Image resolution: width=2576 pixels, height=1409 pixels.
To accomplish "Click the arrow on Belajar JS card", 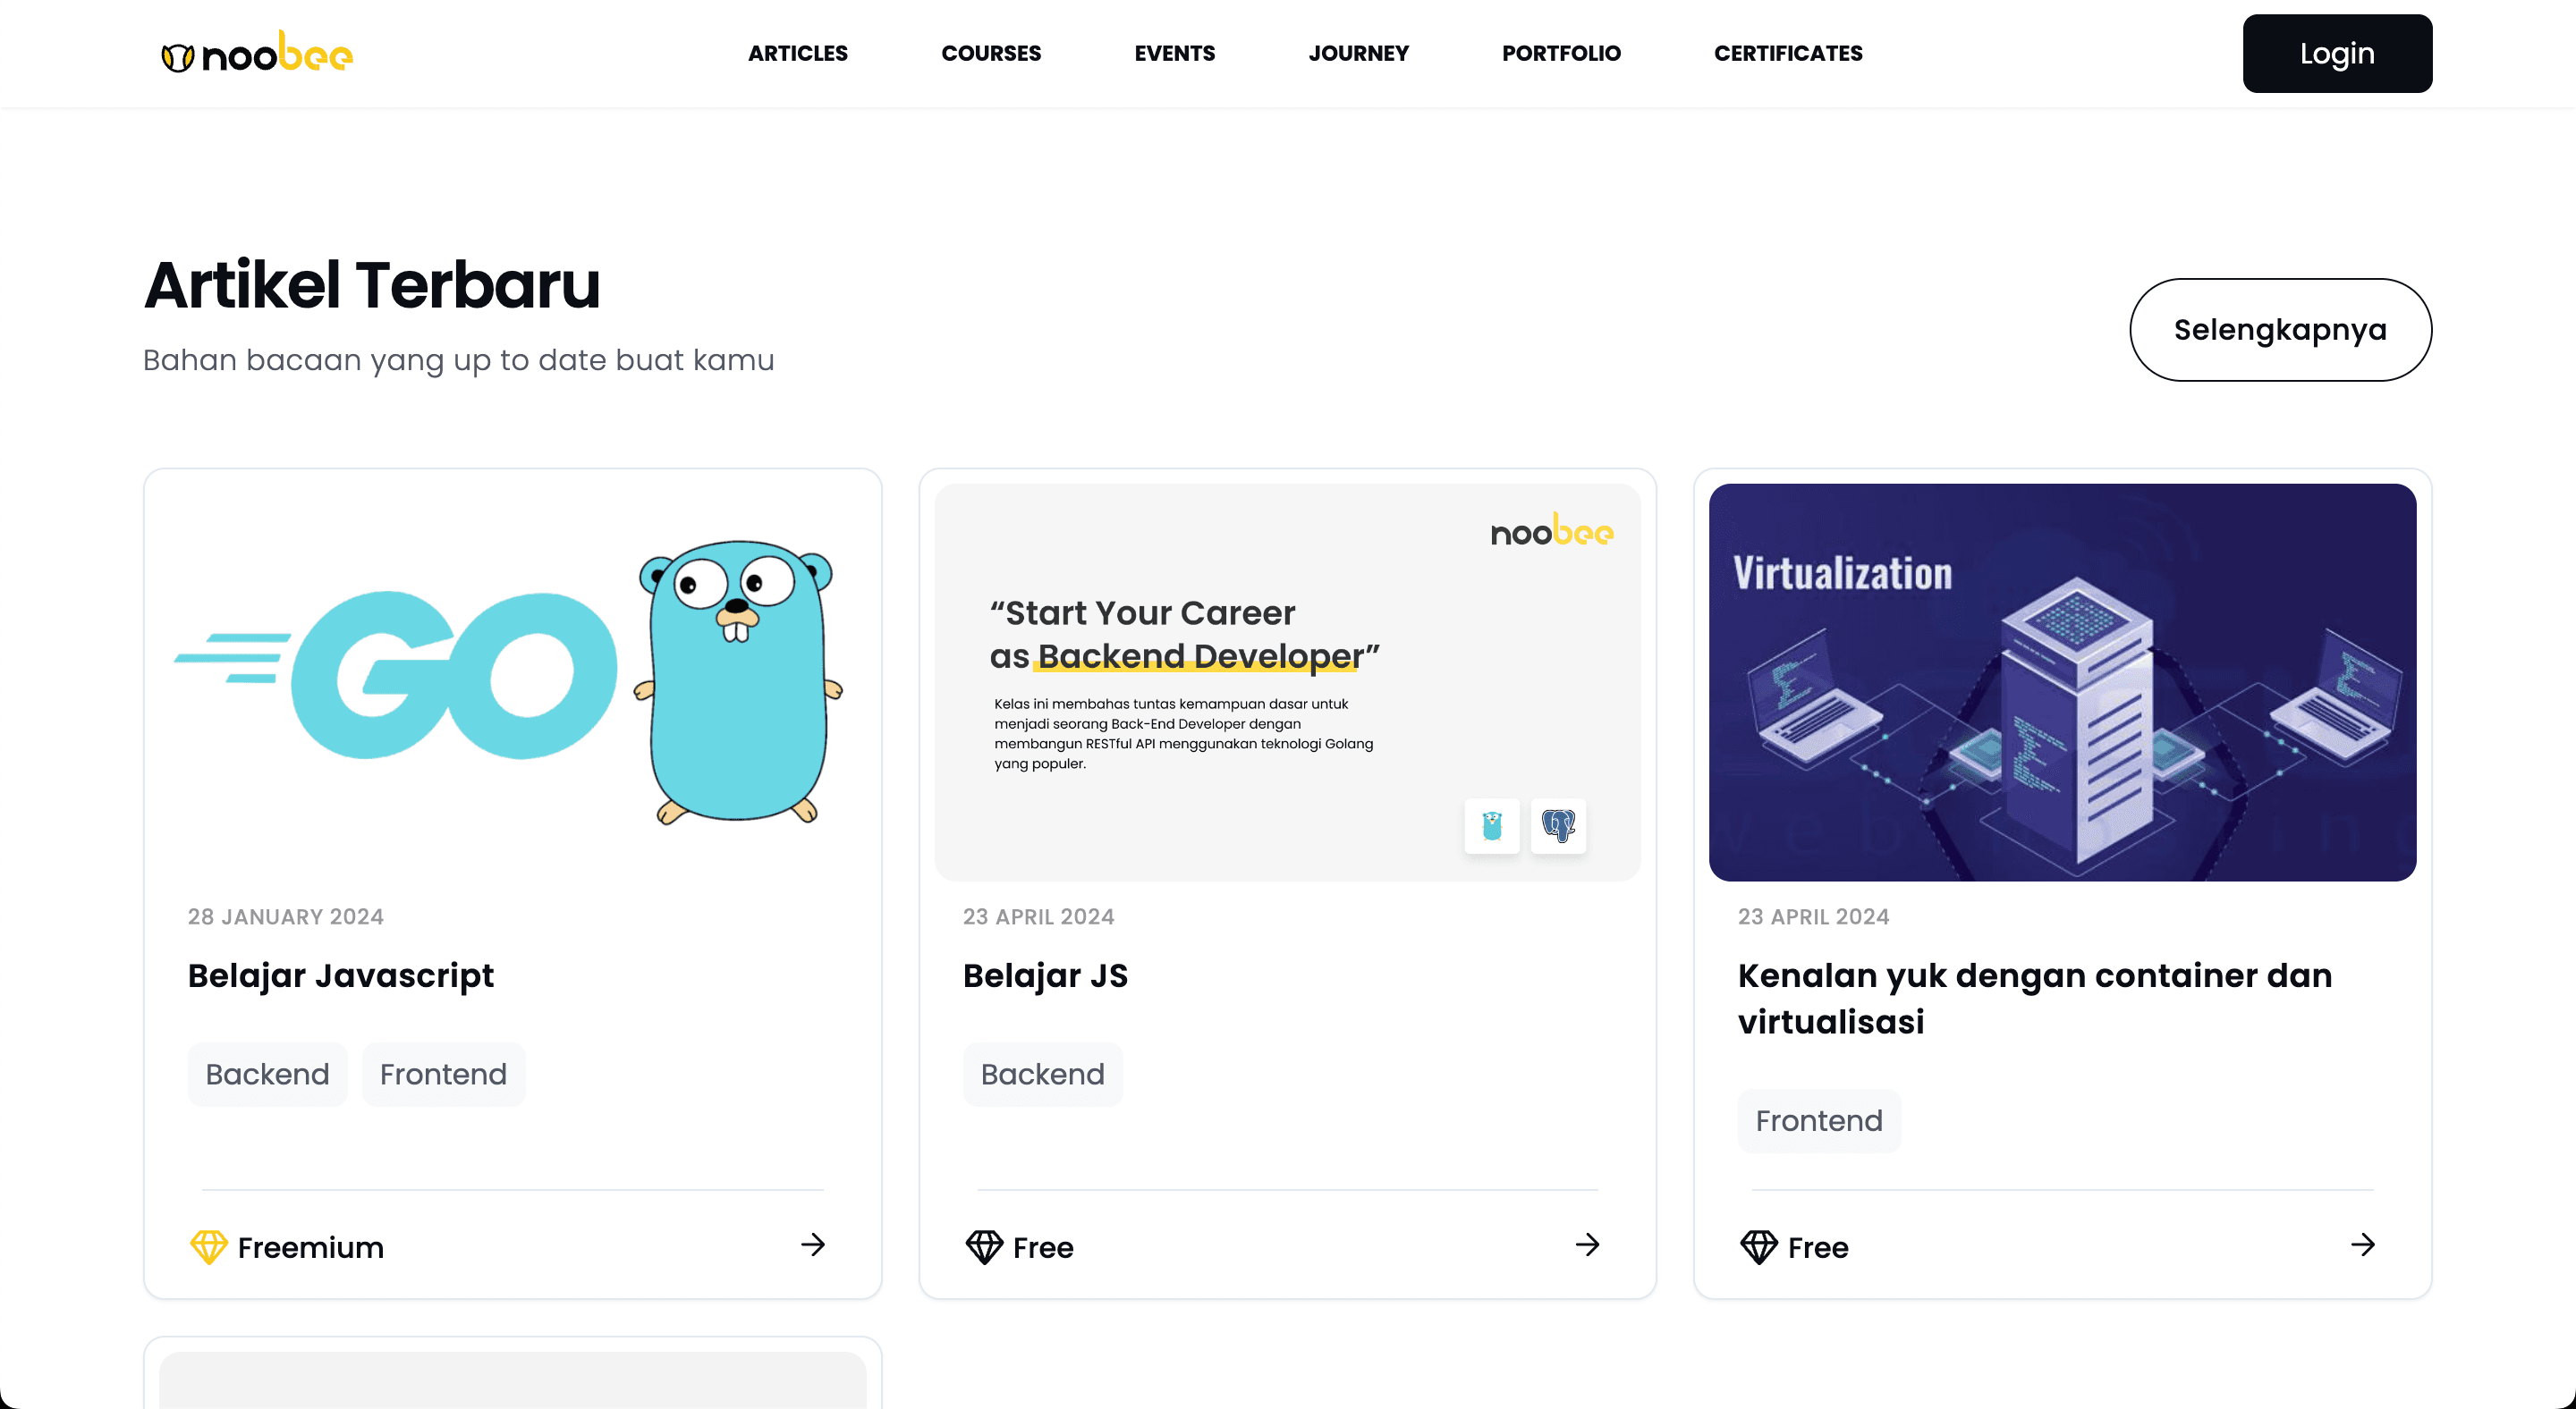I will point(1588,1244).
